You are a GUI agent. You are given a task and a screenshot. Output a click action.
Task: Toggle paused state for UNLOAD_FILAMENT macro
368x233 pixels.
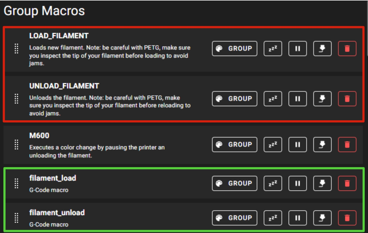pyautogui.click(x=297, y=99)
